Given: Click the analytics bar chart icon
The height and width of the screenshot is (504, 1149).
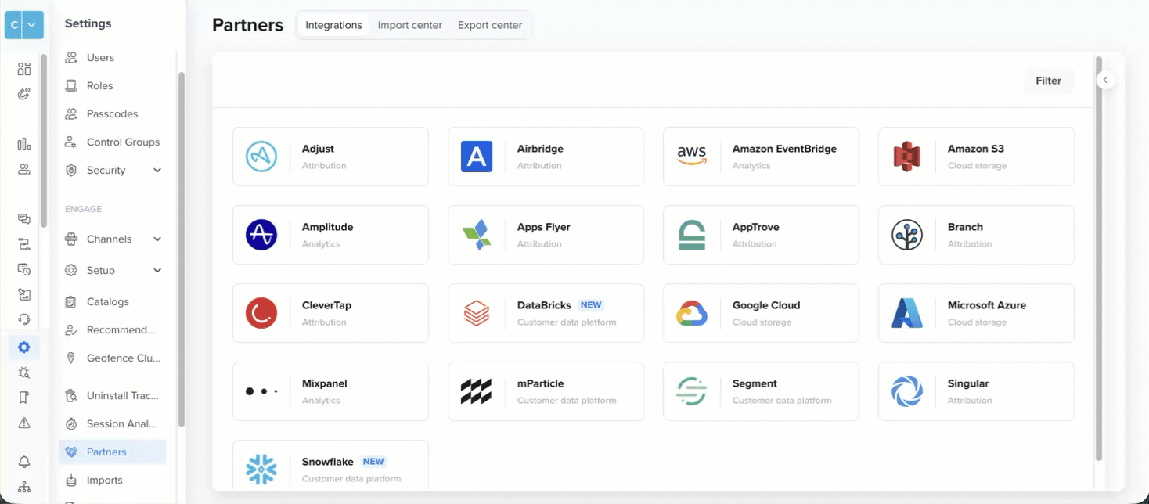Looking at the screenshot, I should click(x=23, y=144).
